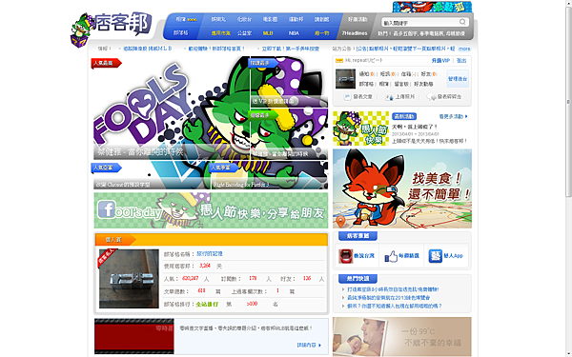This screenshot has height=357, width=572.
Task: Click the 上傳照片 upload icon
Action: tap(389, 97)
